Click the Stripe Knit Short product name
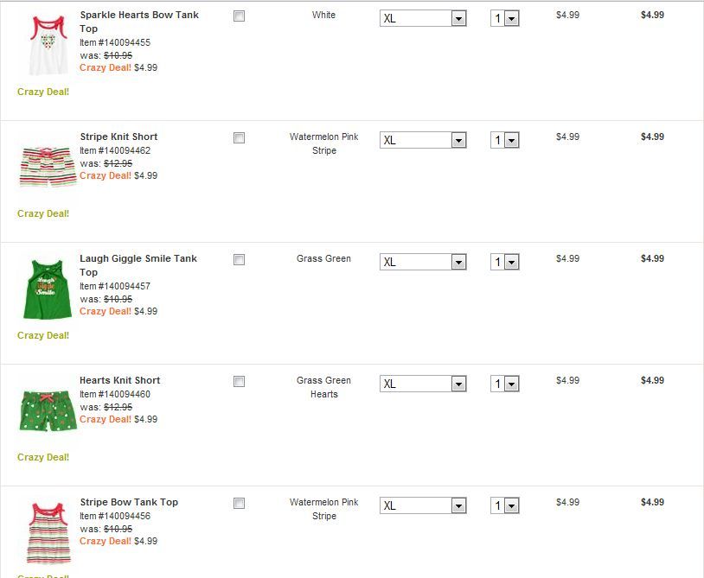The width and height of the screenshot is (704, 578). pyautogui.click(x=118, y=137)
